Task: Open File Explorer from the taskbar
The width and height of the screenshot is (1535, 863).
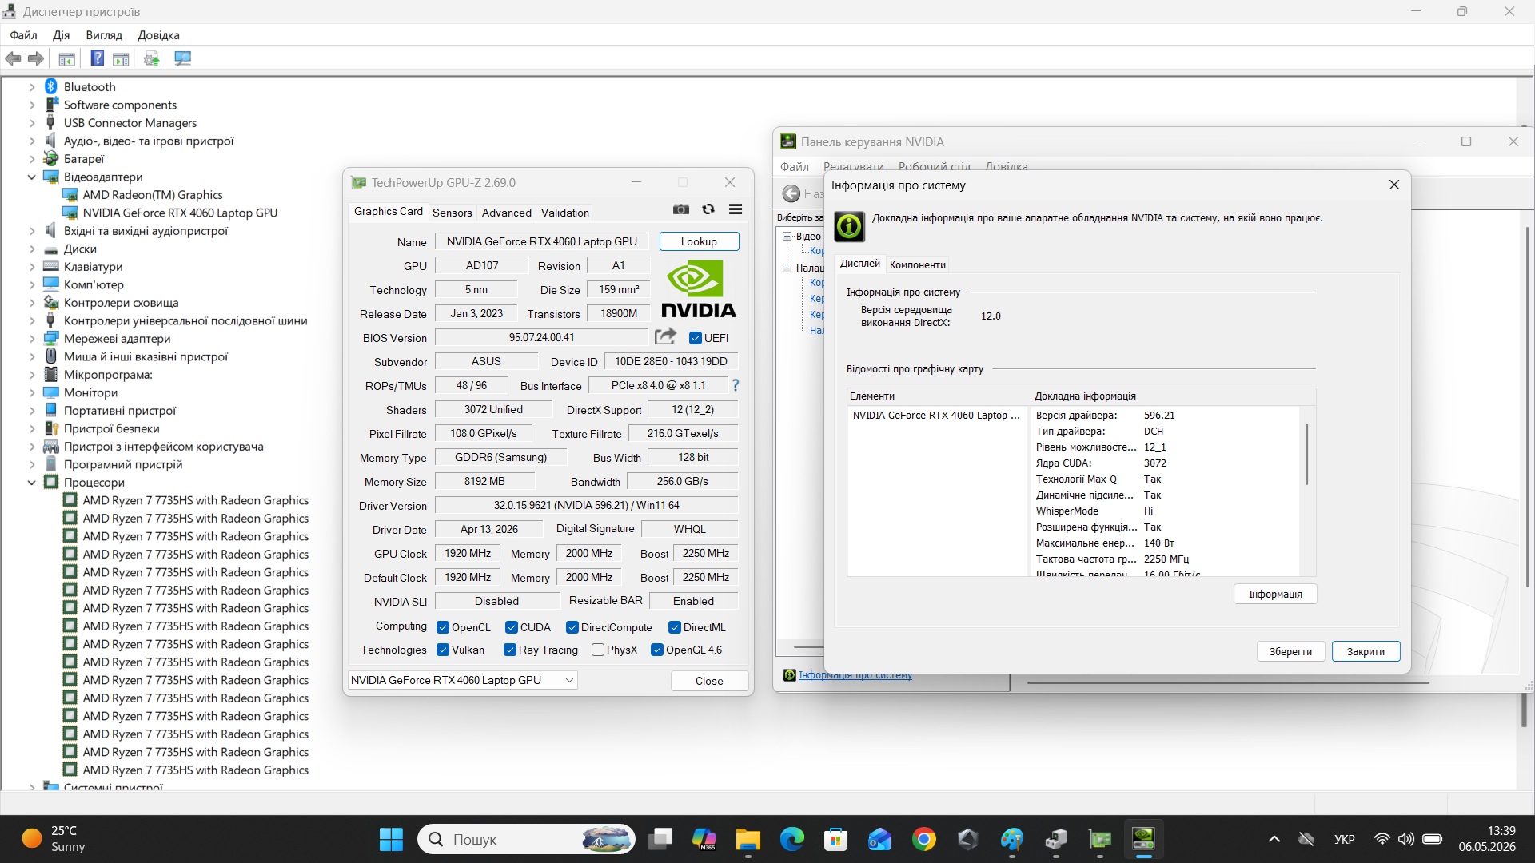Action: 748,839
